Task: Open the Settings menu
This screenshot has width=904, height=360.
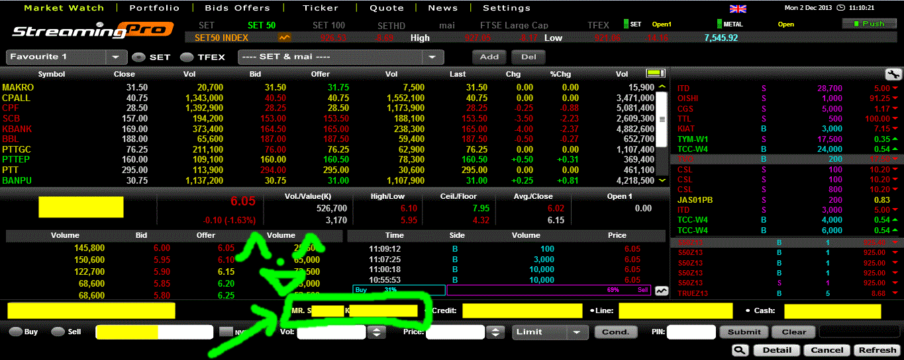Action: tap(506, 8)
